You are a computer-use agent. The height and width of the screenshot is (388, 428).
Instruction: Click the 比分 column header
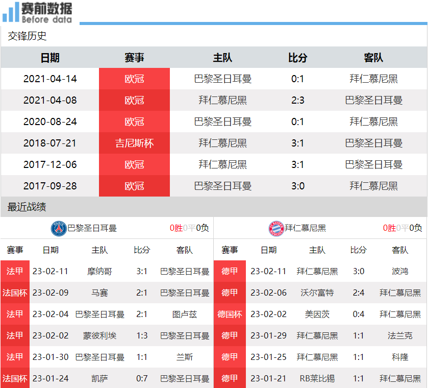(x=297, y=58)
